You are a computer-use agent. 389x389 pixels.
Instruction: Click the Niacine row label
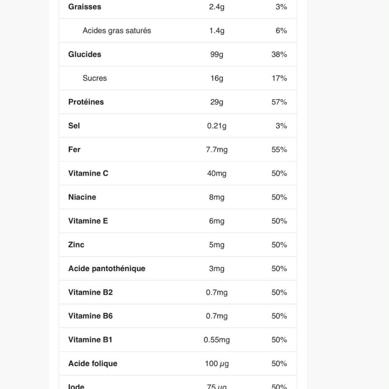point(82,197)
